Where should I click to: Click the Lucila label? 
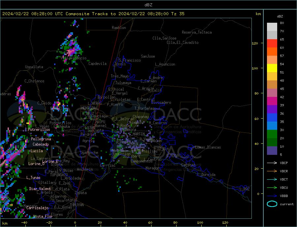tap(37, 151)
